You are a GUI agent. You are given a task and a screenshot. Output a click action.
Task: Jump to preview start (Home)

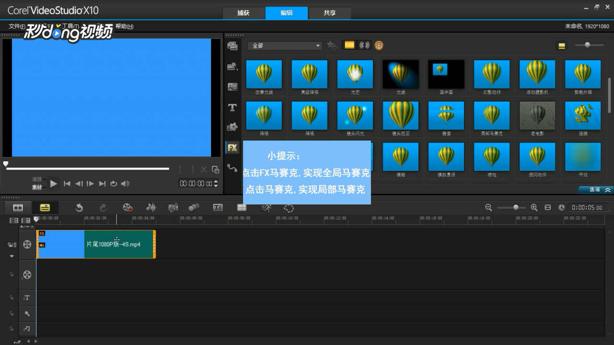pos(67,184)
